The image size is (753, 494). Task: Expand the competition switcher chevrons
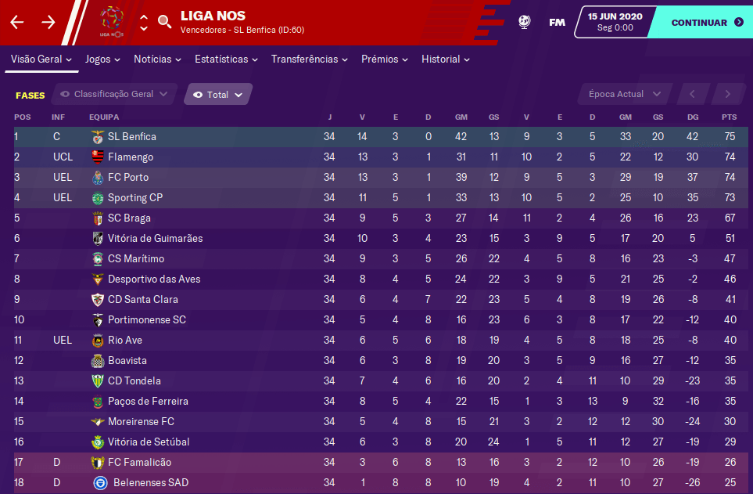(x=144, y=23)
